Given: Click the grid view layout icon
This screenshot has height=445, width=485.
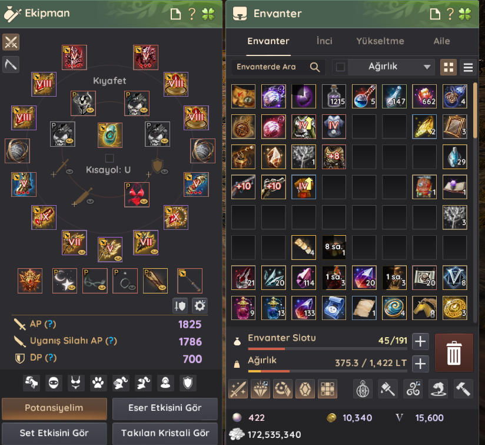Looking at the screenshot, I should coord(448,67).
